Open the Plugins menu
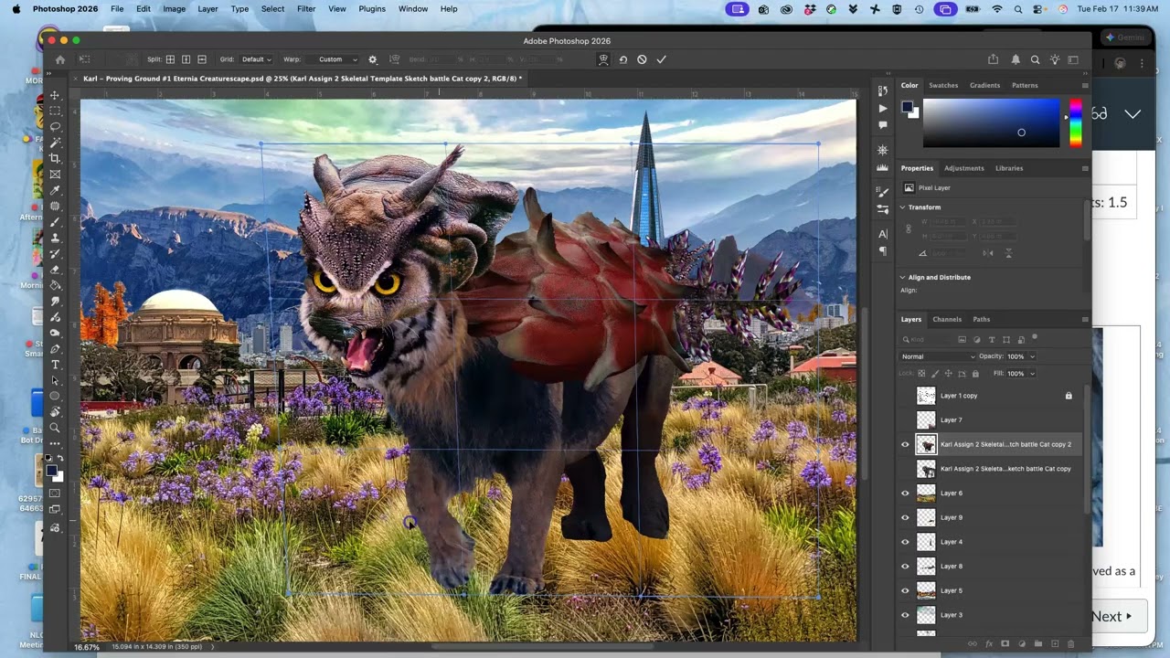This screenshot has height=658, width=1170. tap(371, 8)
